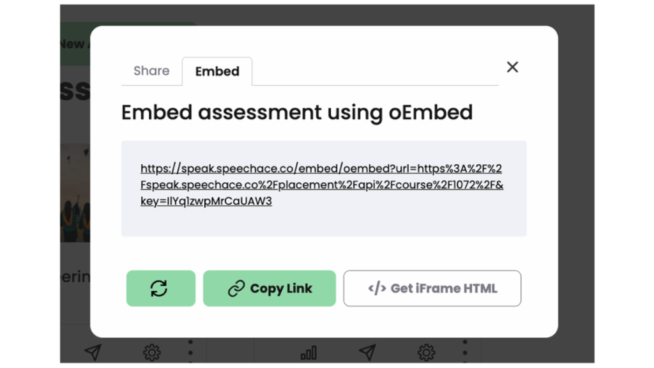The width and height of the screenshot is (654, 368).
Task: Click the code brackets icon for iFrame
Action: click(377, 289)
